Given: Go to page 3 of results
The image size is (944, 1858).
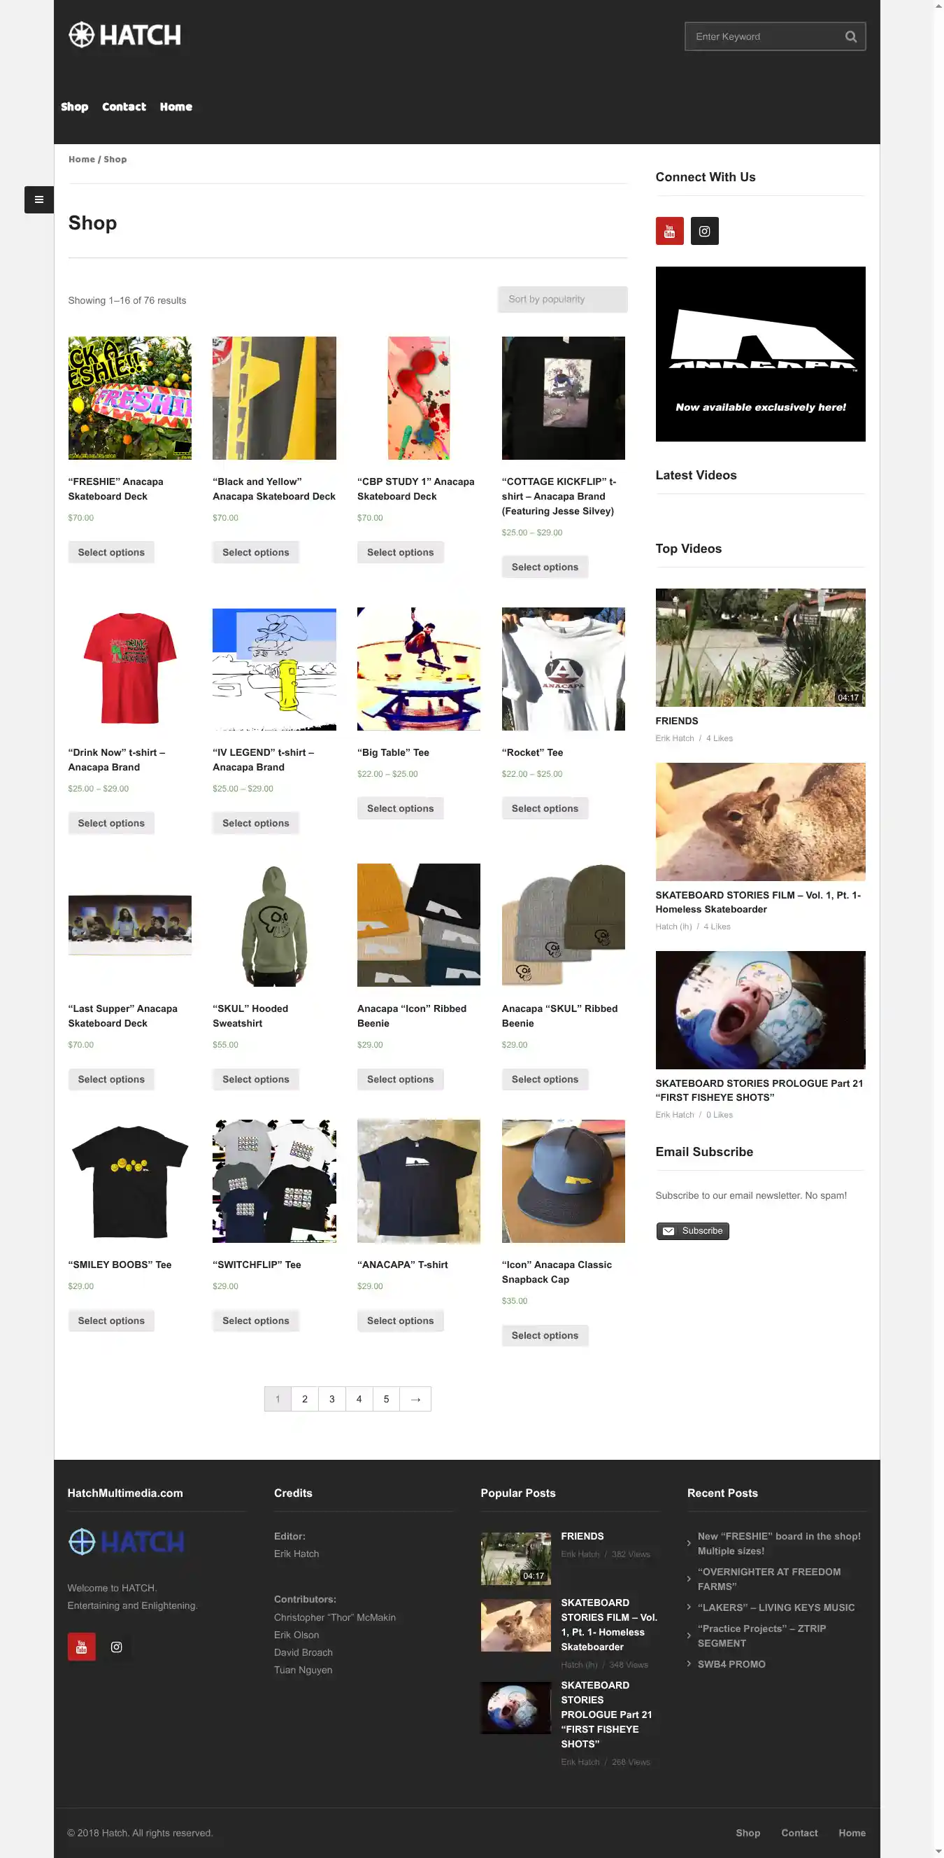Looking at the screenshot, I should click(x=331, y=1399).
